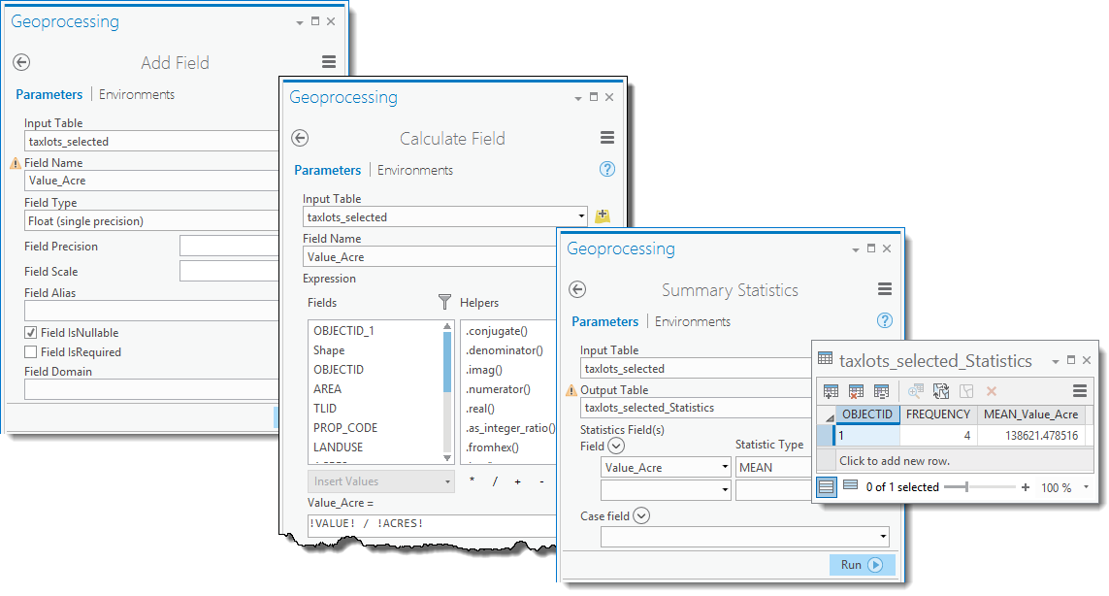Screen dimensions: 1109x596
Task: Go back from Summary Statistics tool
Action: pos(577,289)
